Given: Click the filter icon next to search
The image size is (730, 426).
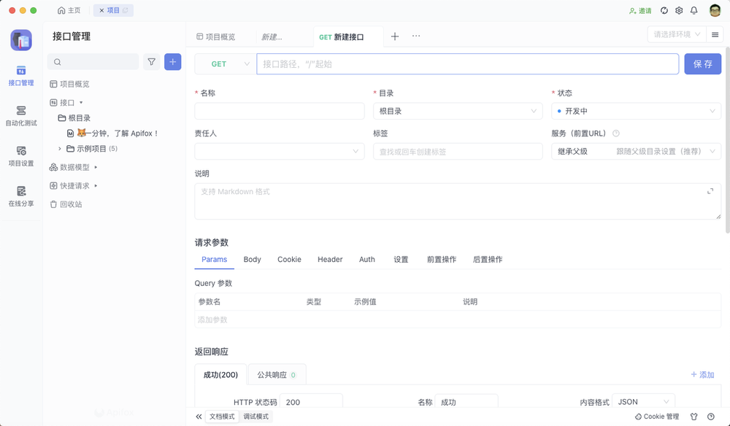Looking at the screenshot, I should (151, 62).
